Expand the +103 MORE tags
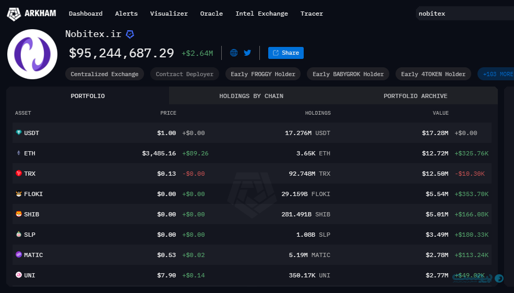 (x=496, y=74)
